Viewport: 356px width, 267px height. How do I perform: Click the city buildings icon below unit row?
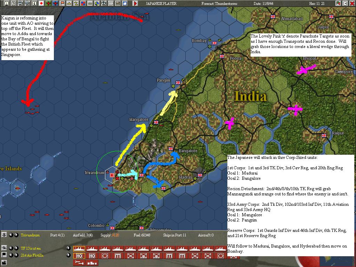92,263
